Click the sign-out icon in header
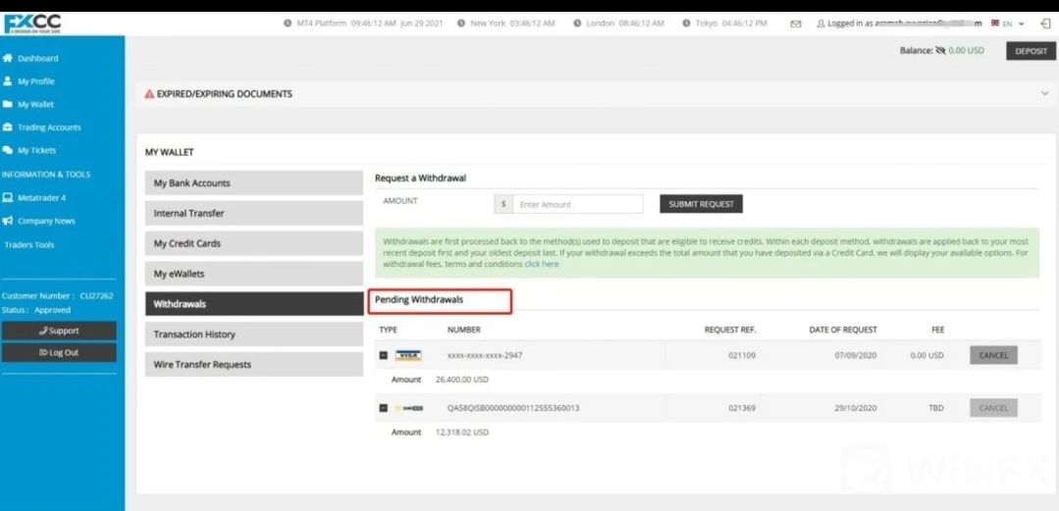The width and height of the screenshot is (1059, 511). [x=1045, y=24]
